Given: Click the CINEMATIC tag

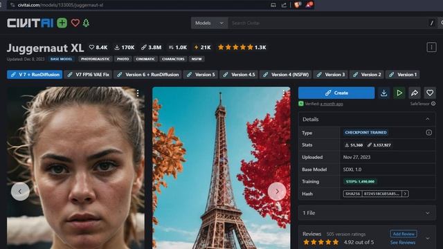Looking at the screenshot, I should [145, 59].
